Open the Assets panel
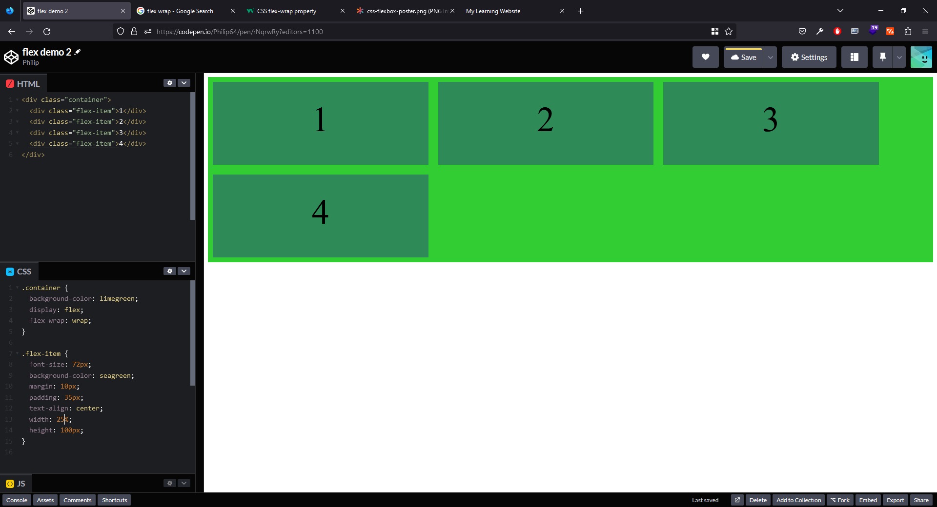 pyautogui.click(x=45, y=500)
